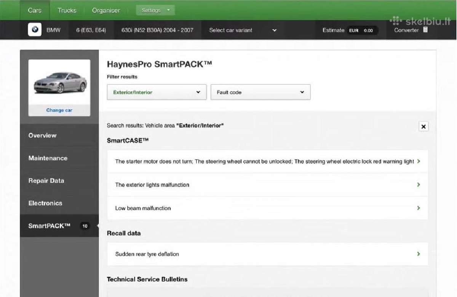Click the Converter label
This screenshot has width=457, height=297.
coord(406,30)
